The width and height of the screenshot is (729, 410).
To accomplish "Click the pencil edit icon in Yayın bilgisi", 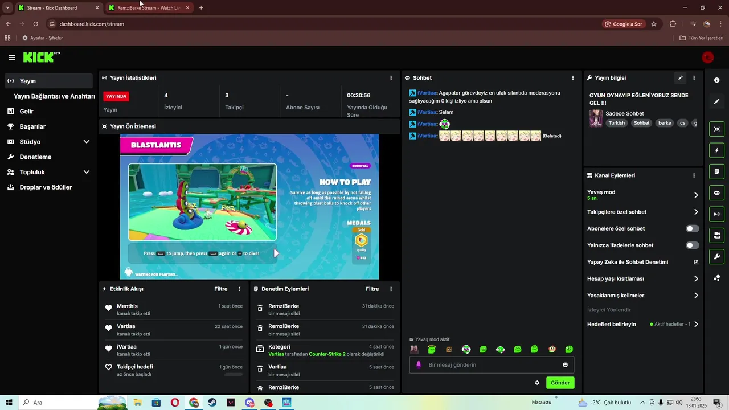I will pyautogui.click(x=680, y=78).
